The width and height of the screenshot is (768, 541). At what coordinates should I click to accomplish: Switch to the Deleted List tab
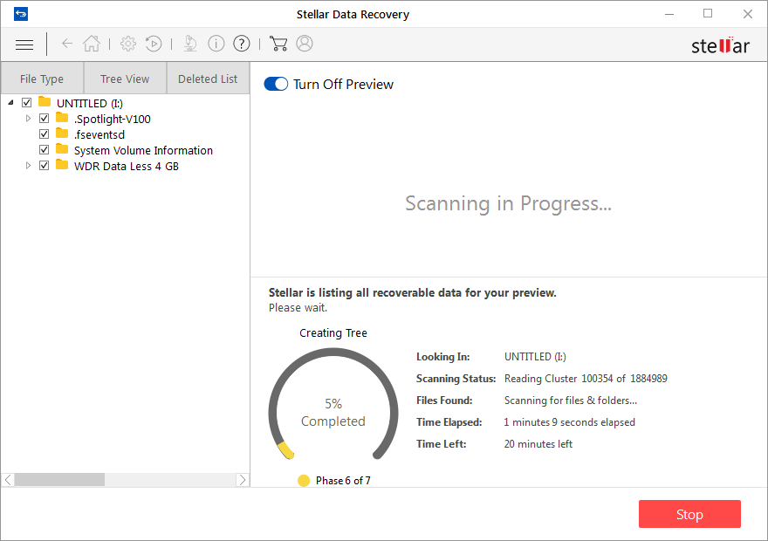click(208, 79)
